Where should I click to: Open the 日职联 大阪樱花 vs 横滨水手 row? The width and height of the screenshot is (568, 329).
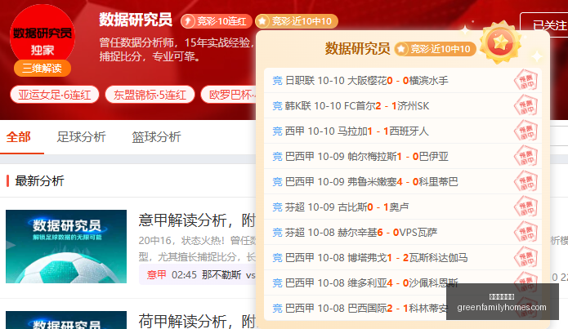pos(403,80)
